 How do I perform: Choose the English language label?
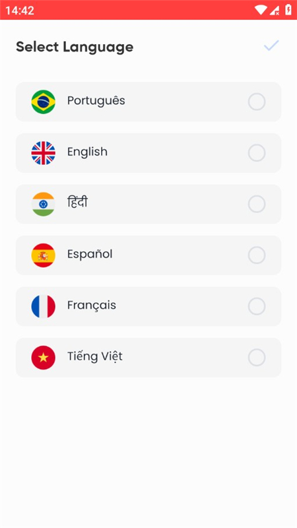click(88, 152)
